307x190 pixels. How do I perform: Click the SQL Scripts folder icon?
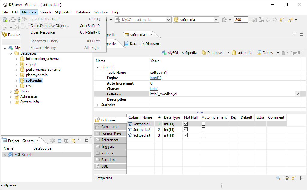click(11, 155)
